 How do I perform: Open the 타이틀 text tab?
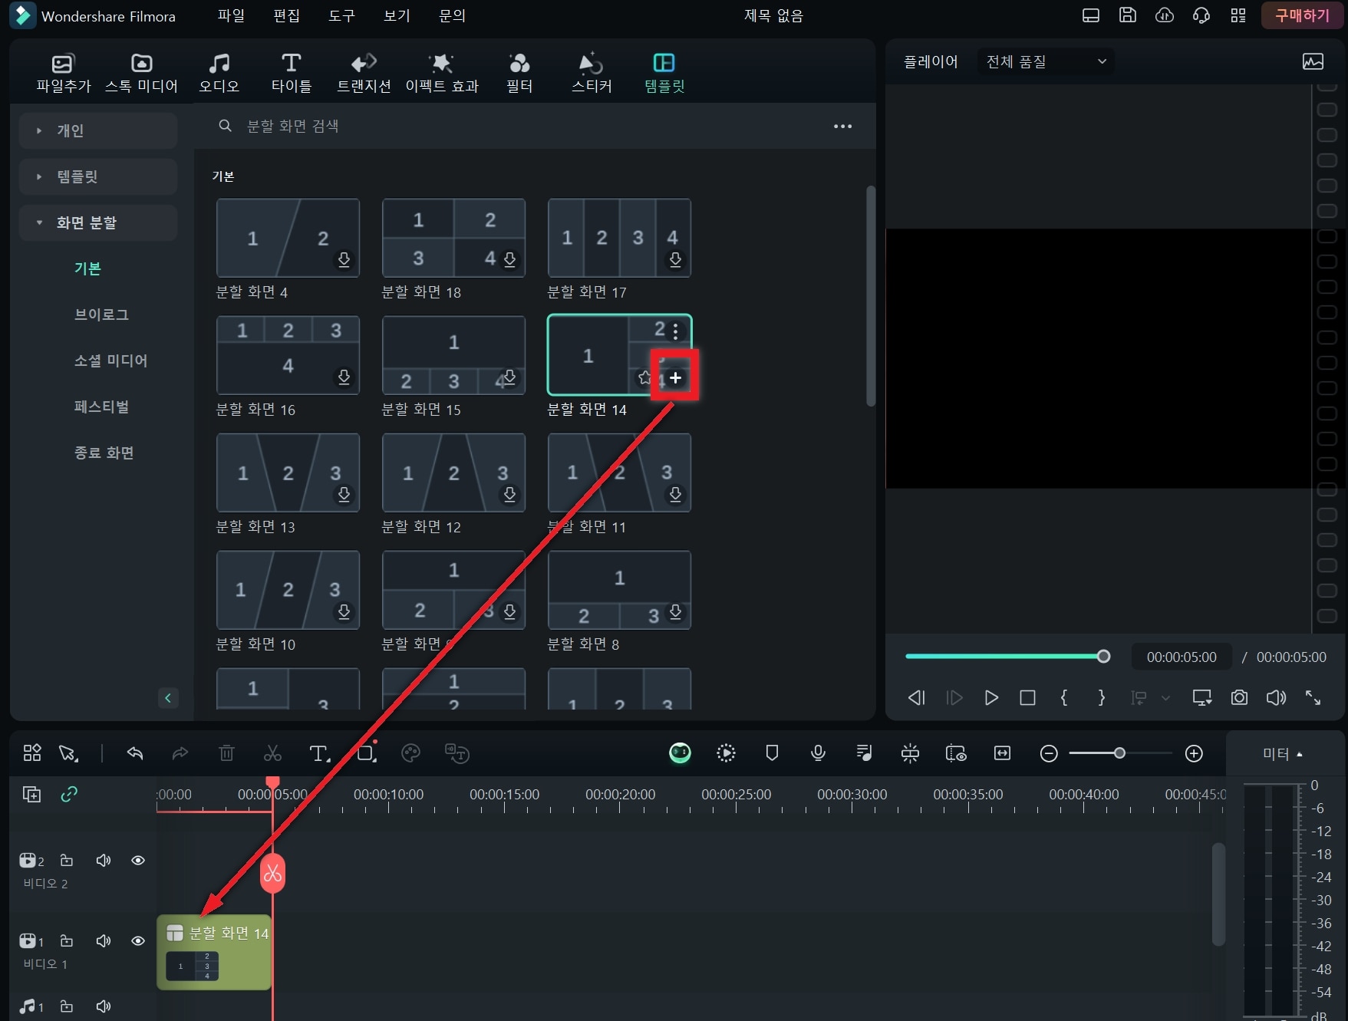(x=291, y=73)
